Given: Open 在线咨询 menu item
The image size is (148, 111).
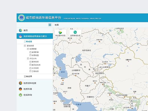Looking at the screenshot, I should [35, 95].
